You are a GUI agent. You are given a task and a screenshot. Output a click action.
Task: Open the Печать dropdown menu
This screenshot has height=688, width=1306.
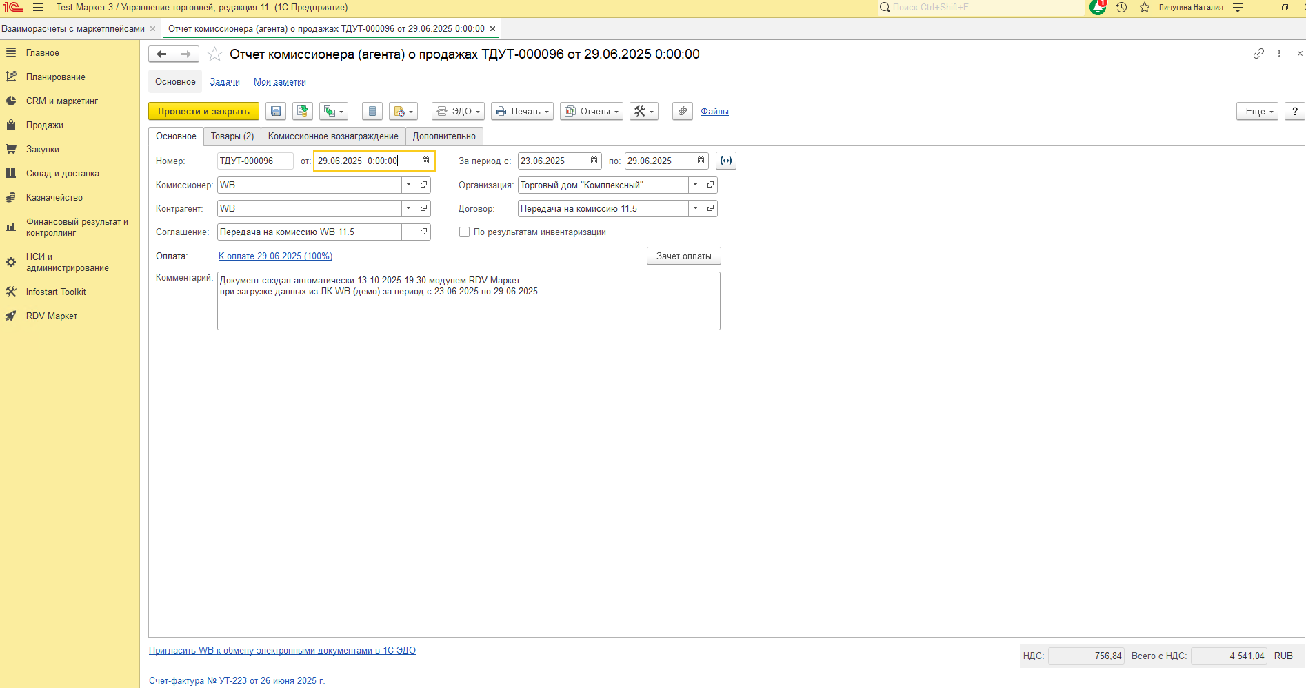point(522,111)
